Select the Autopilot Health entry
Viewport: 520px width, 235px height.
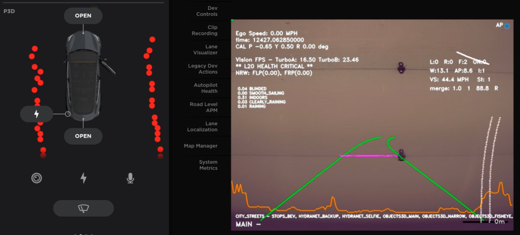click(205, 88)
